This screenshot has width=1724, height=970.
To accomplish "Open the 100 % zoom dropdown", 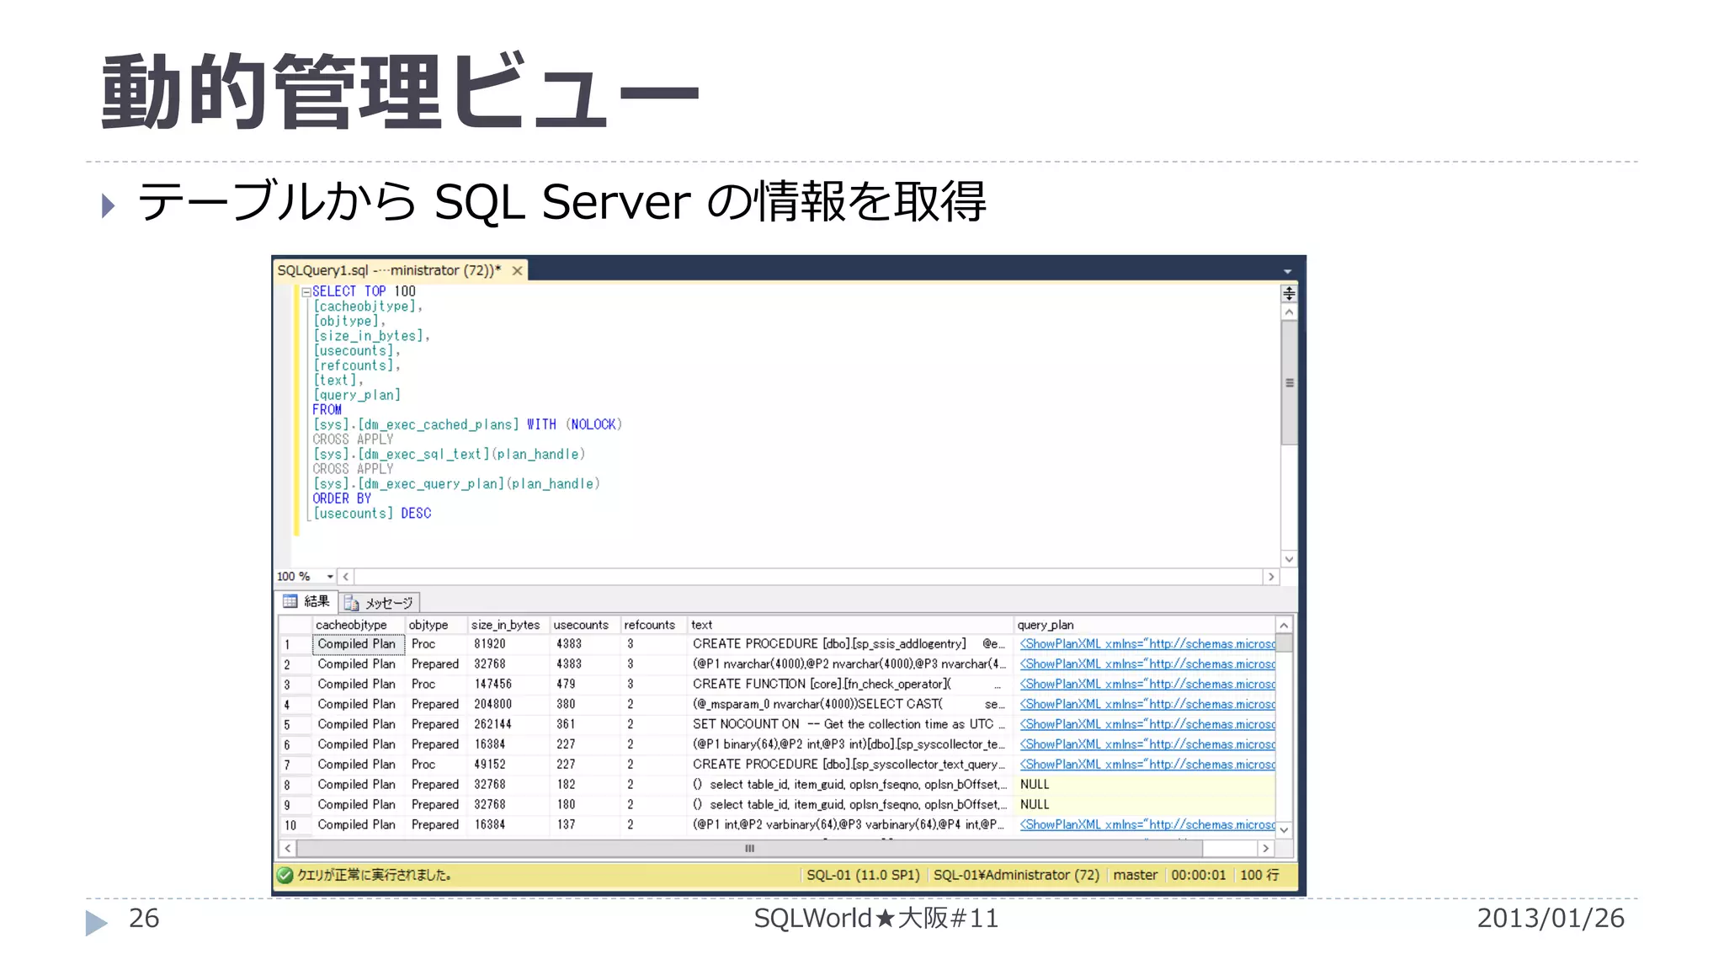I will click(330, 577).
